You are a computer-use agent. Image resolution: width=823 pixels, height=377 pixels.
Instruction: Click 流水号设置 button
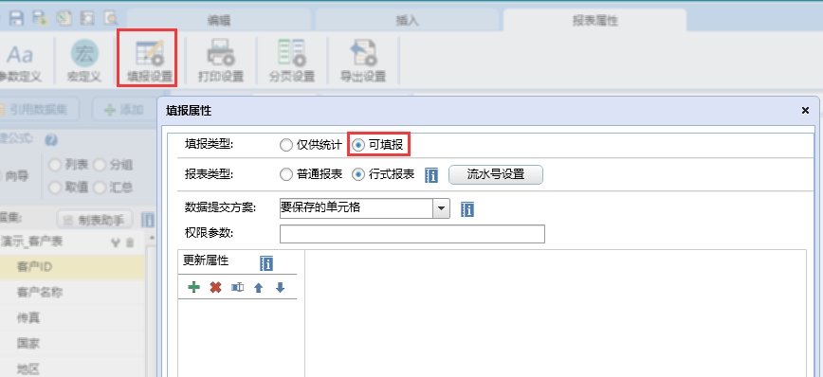(496, 174)
